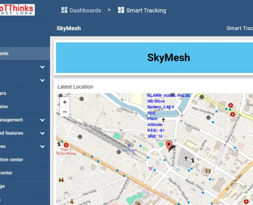
Task: Click the Dashboards grid icon in breadcrumb
Action: 64,10
